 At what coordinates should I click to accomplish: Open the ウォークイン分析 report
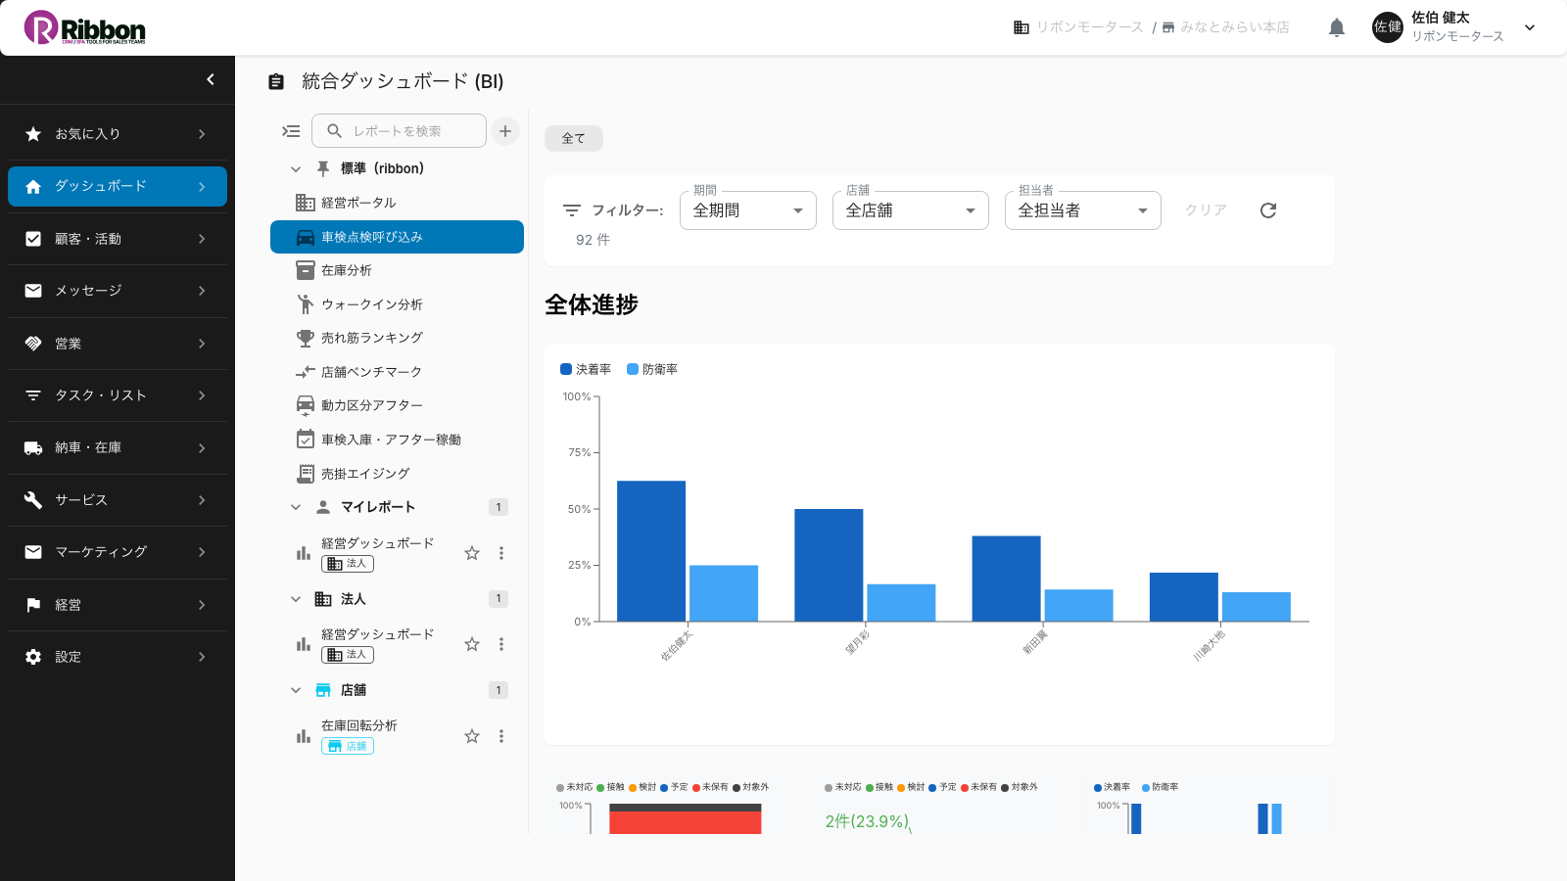(397, 304)
